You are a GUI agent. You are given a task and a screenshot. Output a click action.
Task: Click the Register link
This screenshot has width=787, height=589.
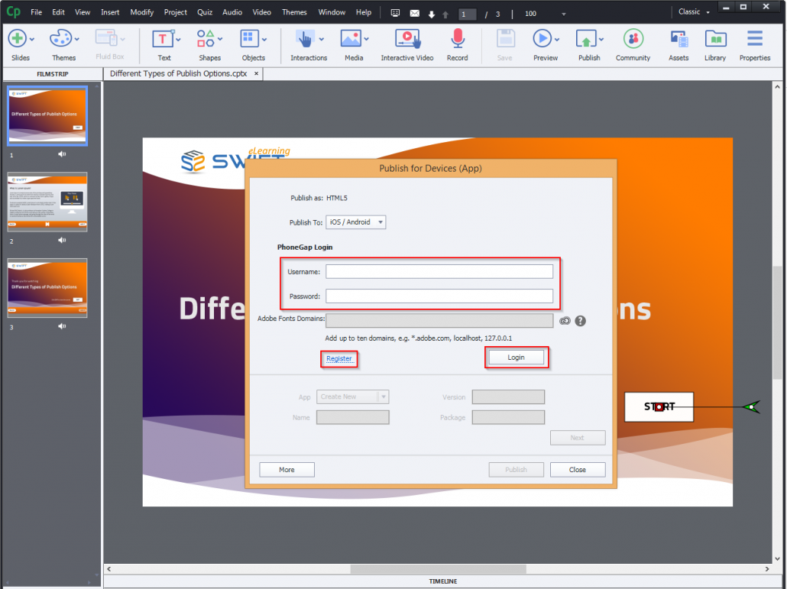(x=338, y=358)
